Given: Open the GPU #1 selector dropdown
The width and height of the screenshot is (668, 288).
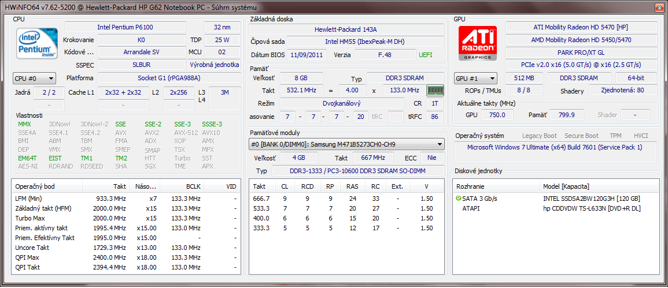Looking at the screenshot, I should [x=476, y=78].
